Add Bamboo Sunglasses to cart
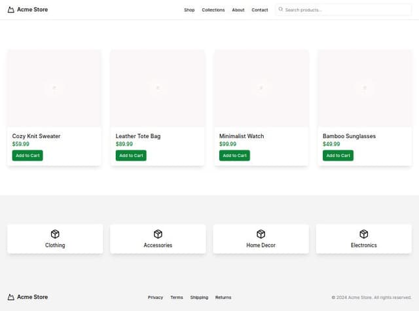419x311 pixels. pos(338,156)
